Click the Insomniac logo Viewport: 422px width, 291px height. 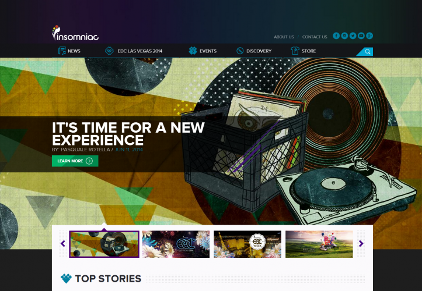pos(75,33)
